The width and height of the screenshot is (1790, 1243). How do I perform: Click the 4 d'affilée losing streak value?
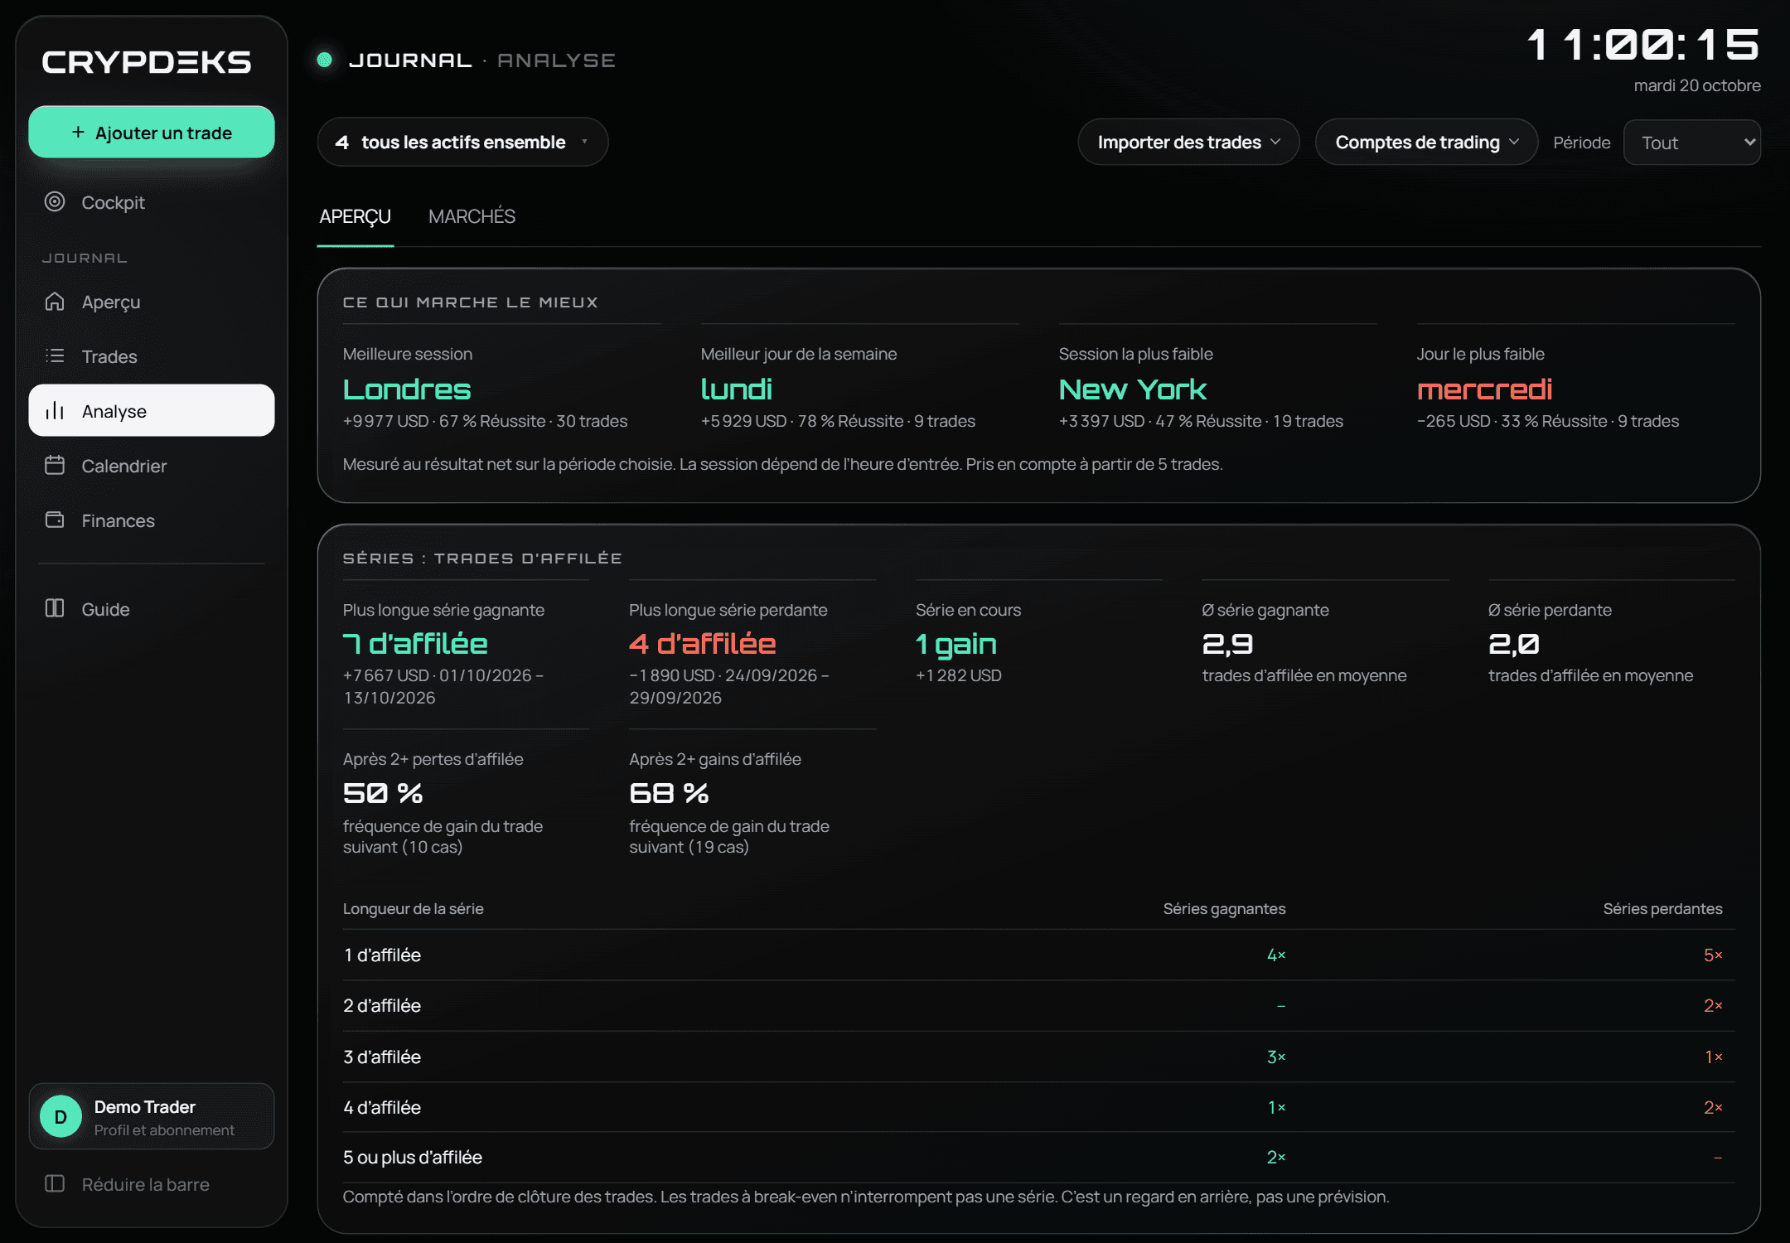(702, 644)
